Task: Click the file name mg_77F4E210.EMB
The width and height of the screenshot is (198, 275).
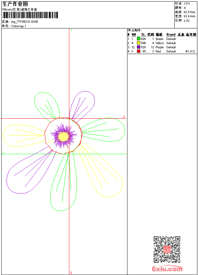Action: [x=24, y=22]
